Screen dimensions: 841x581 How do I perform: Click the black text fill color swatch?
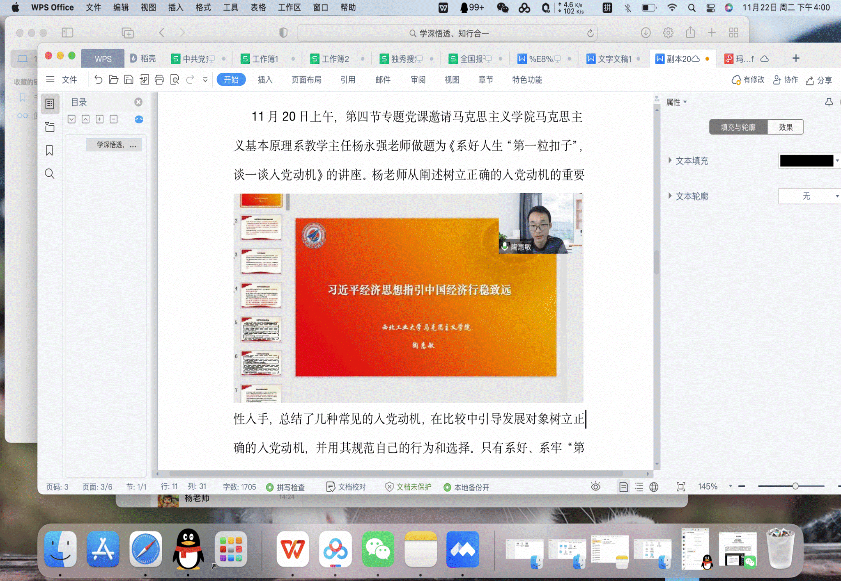point(806,161)
